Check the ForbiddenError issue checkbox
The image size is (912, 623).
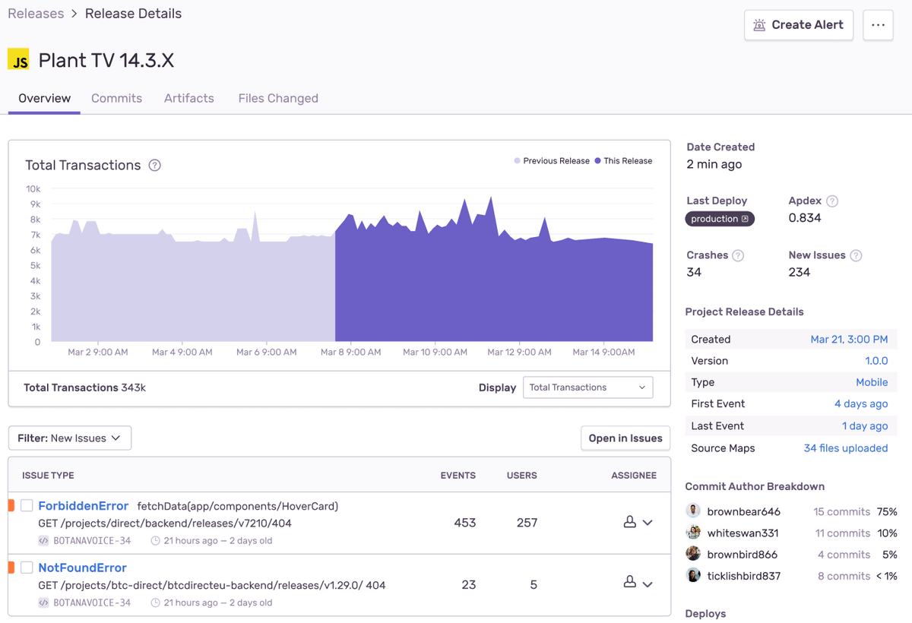tap(27, 505)
